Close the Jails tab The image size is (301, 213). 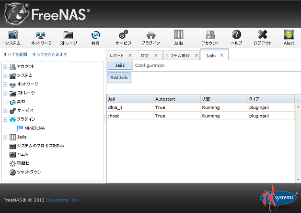click(x=222, y=55)
